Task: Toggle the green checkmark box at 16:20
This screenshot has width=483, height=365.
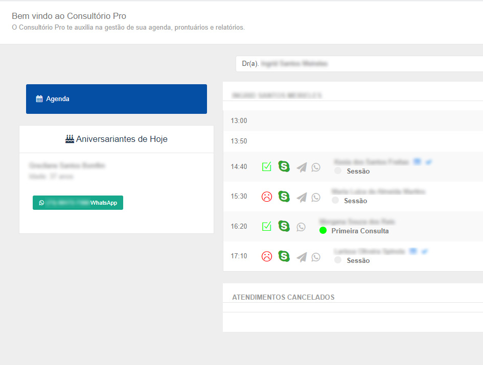Action: click(x=266, y=226)
